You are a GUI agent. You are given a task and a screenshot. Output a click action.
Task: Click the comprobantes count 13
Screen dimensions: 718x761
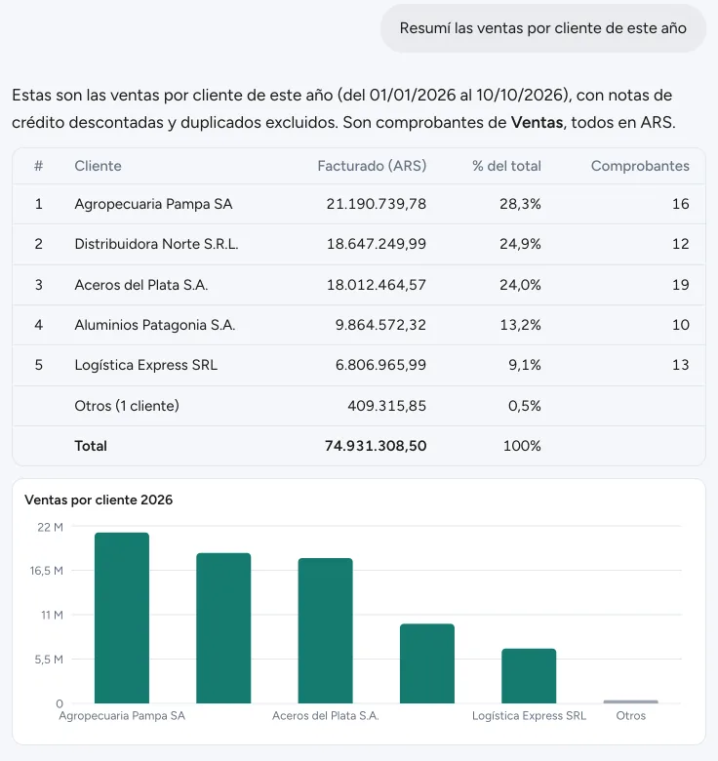tap(681, 365)
